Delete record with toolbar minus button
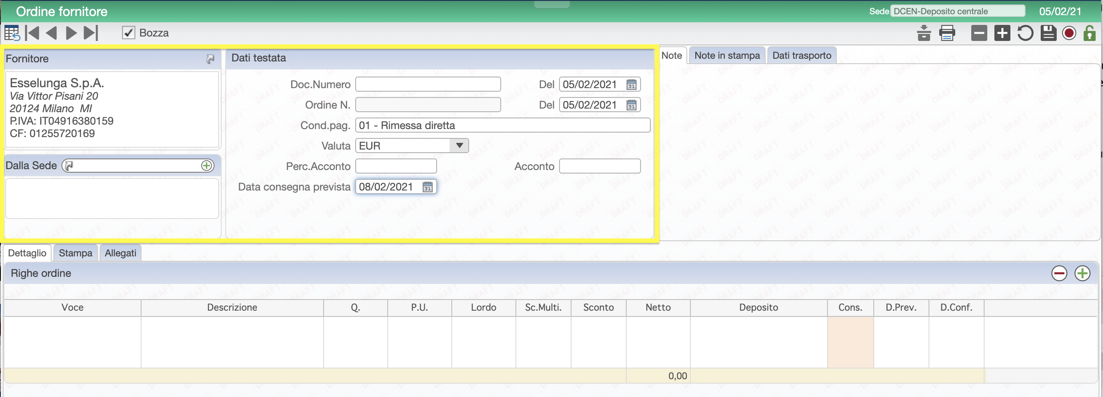The width and height of the screenshot is (1103, 397). tap(979, 33)
